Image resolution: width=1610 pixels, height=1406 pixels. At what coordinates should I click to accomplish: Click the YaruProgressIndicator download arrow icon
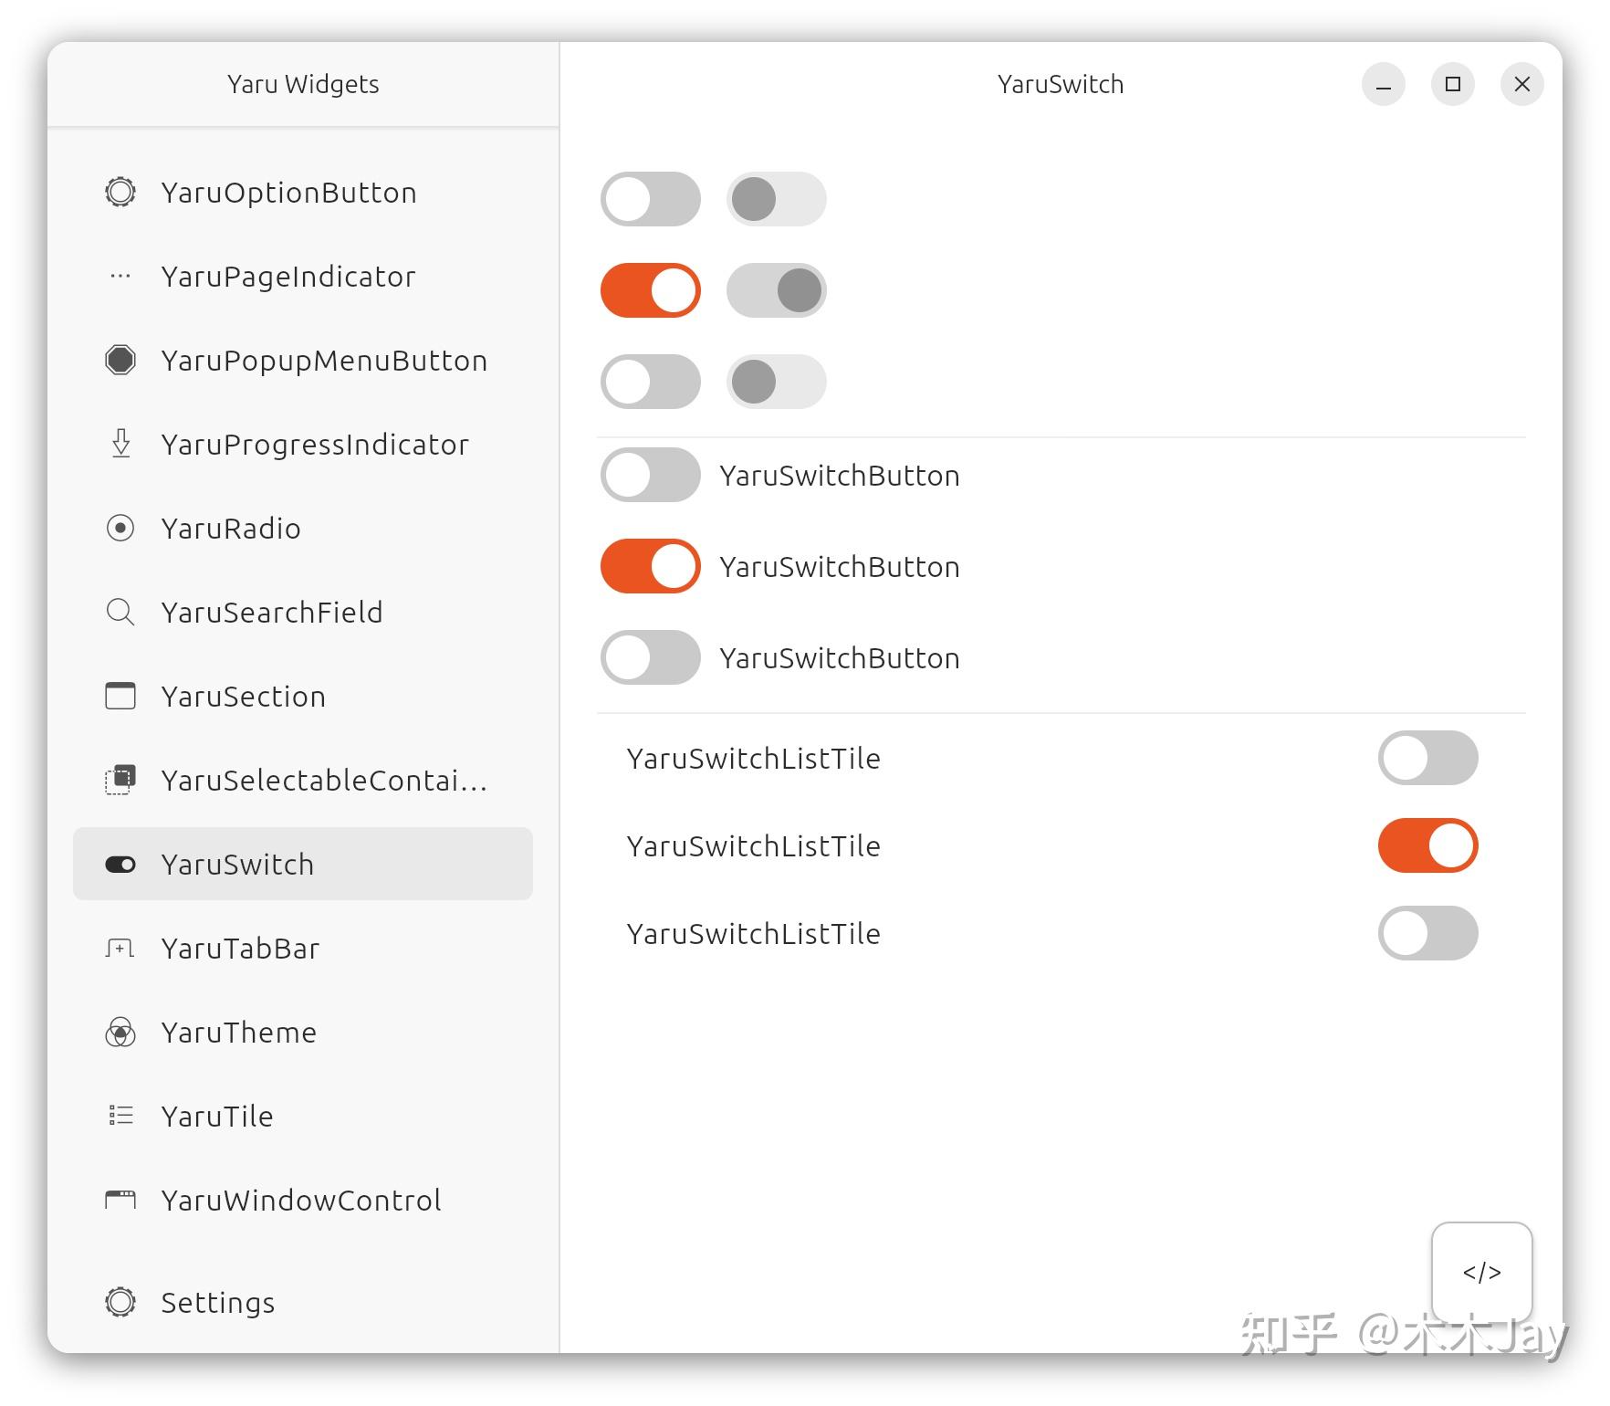click(x=120, y=445)
